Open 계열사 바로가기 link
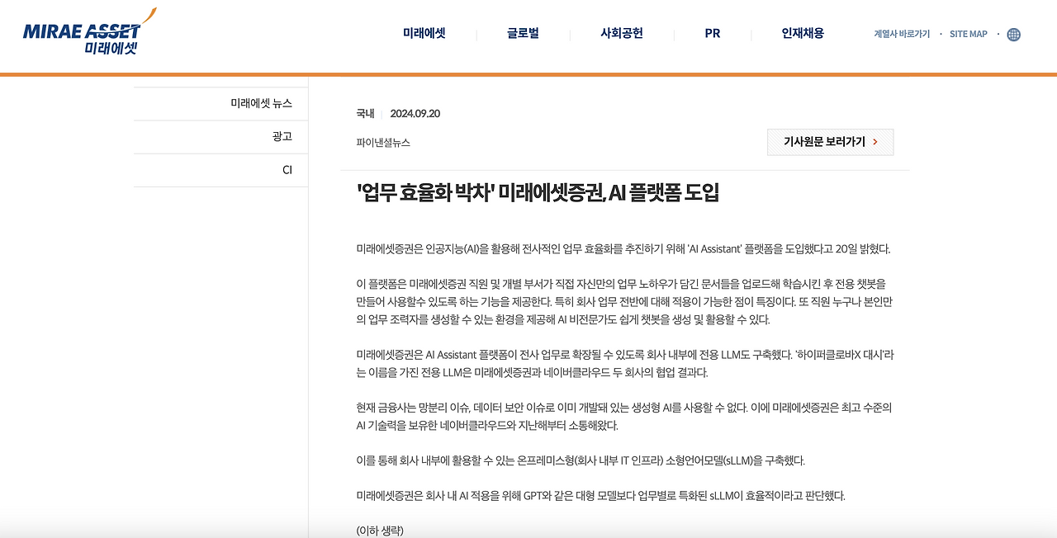This screenshot has width=1057, height=538. click(x=901, y=34)
